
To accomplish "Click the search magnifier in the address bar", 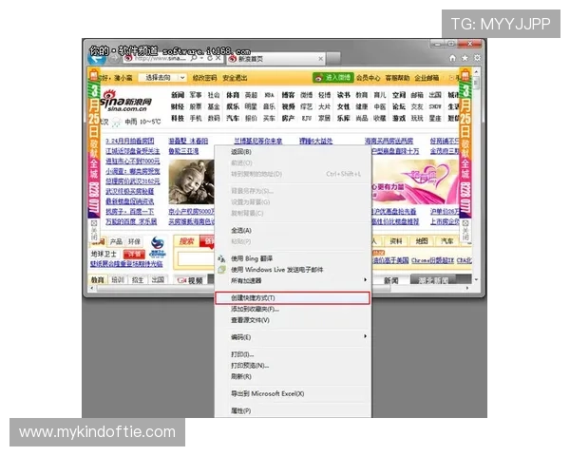I will pyautogui.click(x=194, y=58).
